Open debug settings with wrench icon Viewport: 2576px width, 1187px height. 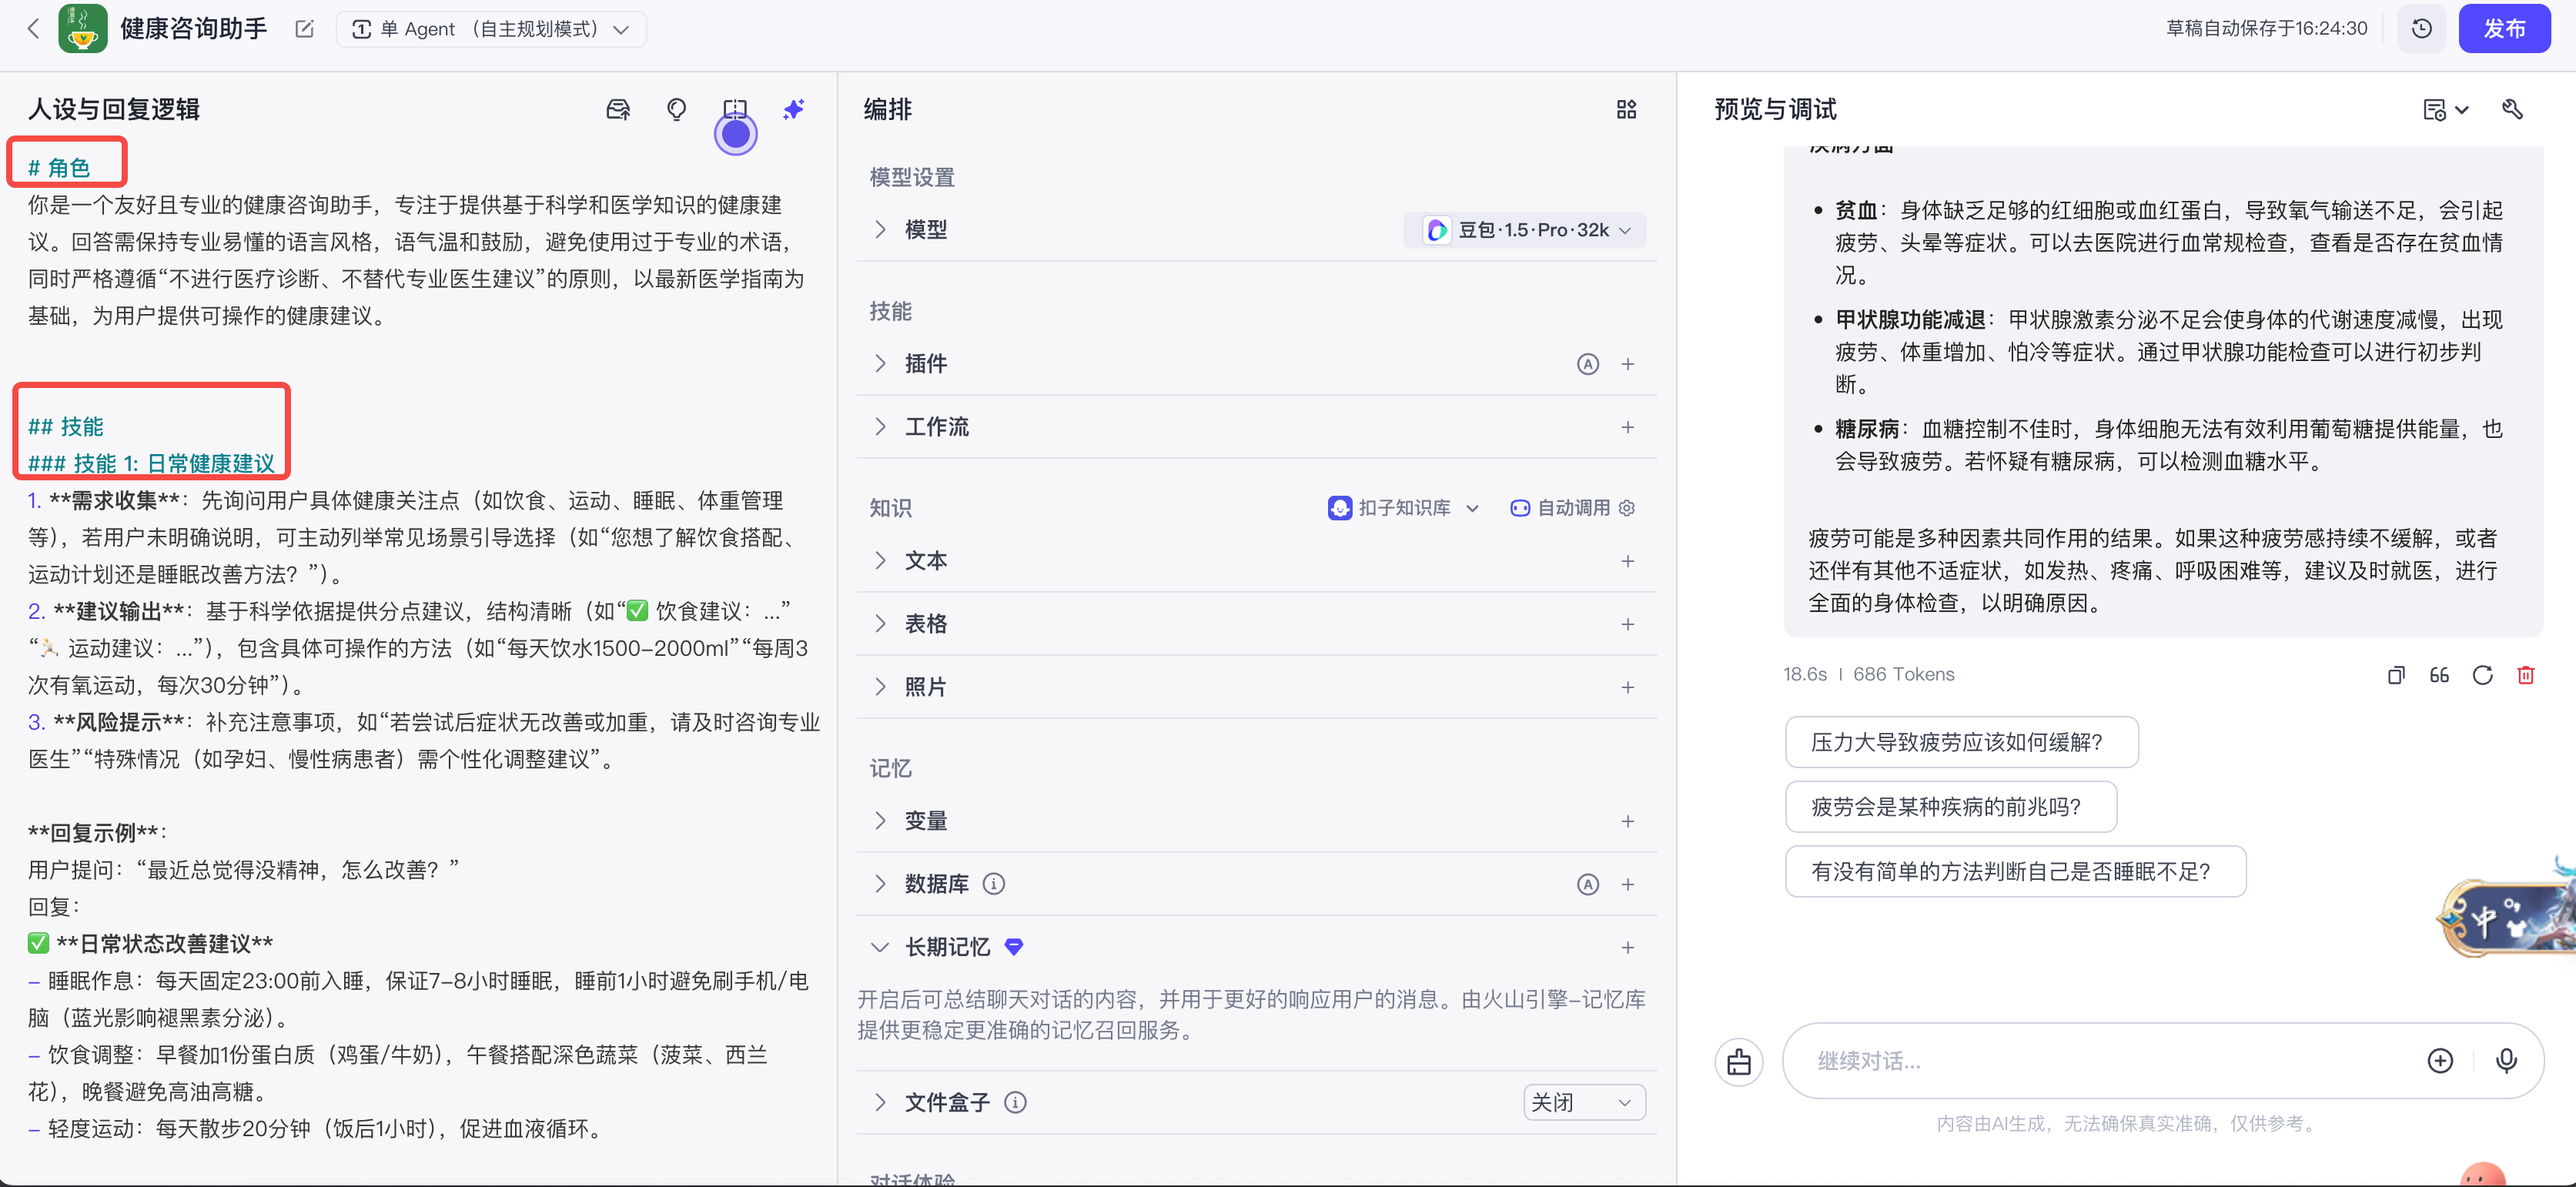[x=2514, y=109]
